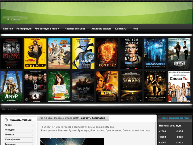Open 'Люди Икс: Первый класс (2011)' title

pyautogui.click(x=60, y=118)
